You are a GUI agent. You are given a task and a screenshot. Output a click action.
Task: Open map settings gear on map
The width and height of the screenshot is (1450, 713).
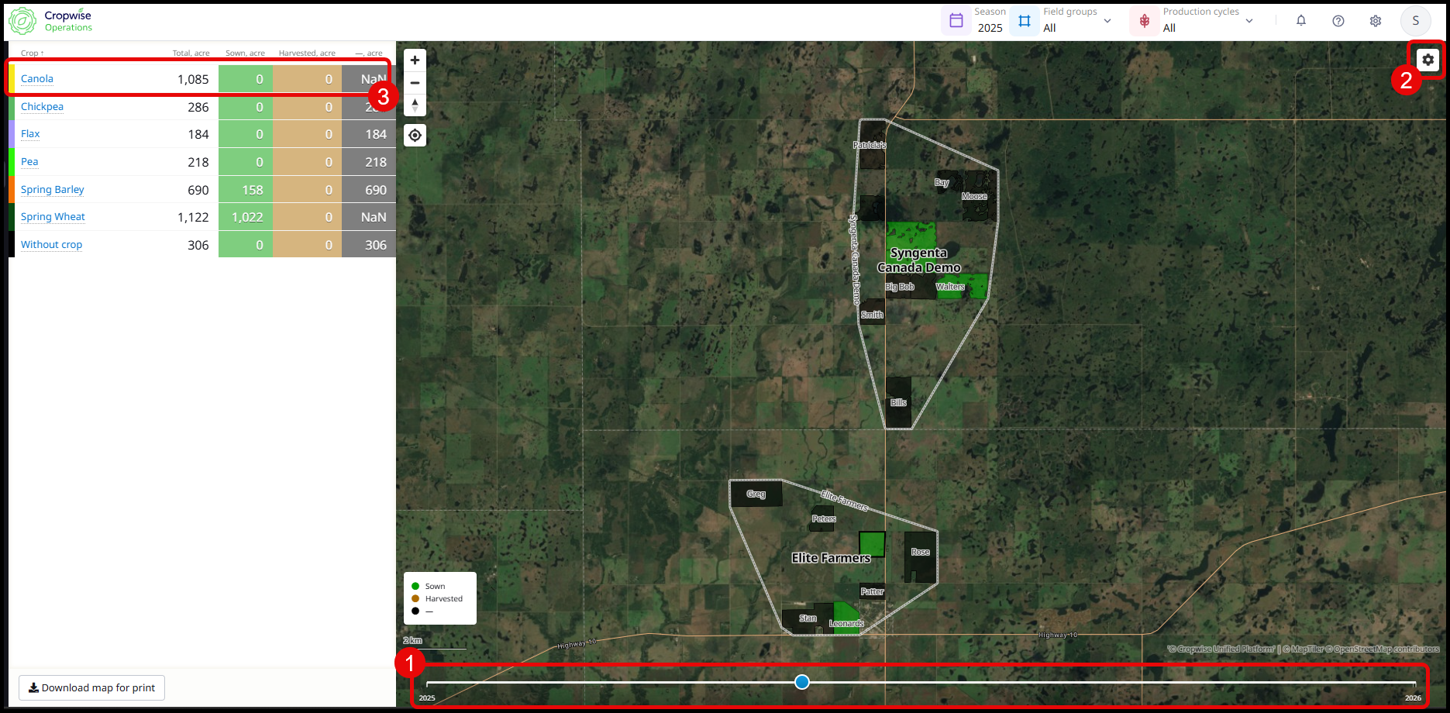click(1428, 60)
